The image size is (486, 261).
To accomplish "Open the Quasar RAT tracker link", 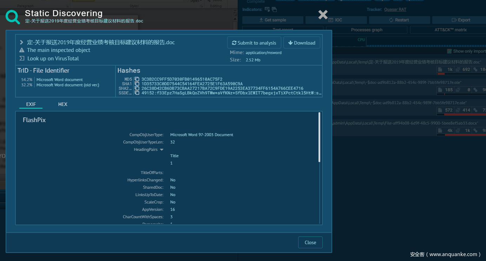I will (x=395, y=9).
